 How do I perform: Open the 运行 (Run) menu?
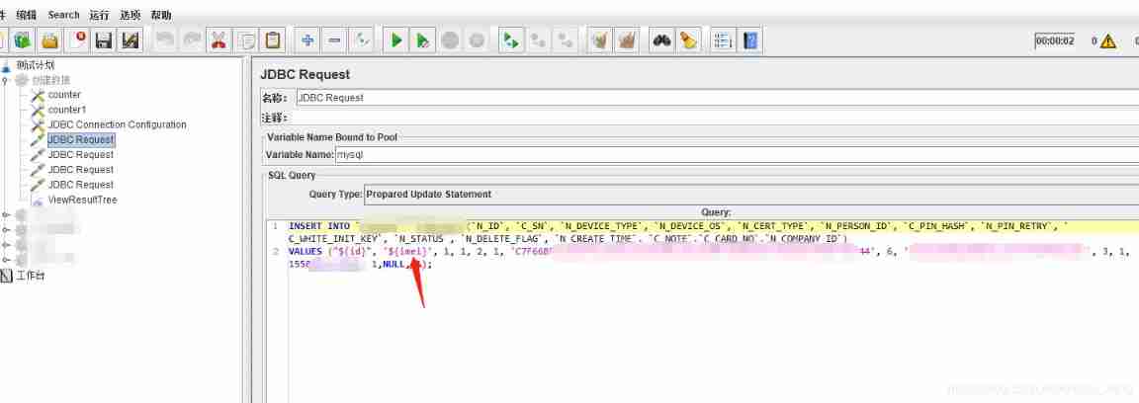pyautogui.click(x=99, y=15)
